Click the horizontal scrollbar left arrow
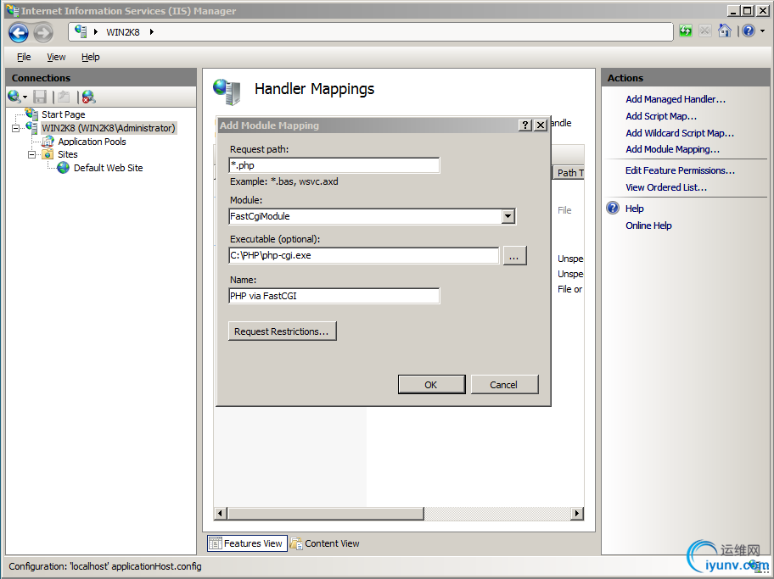Viewport: 774px width, 579px height. (221, 514)
